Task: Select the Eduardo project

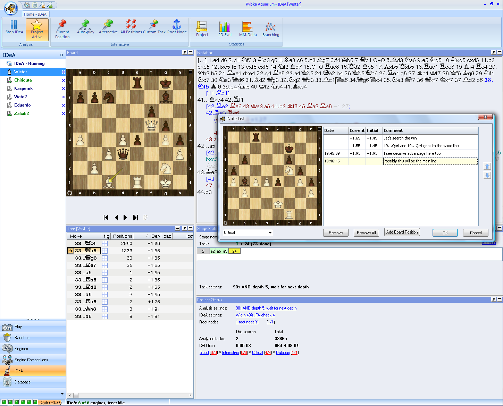Action: (x=23, y=105)
